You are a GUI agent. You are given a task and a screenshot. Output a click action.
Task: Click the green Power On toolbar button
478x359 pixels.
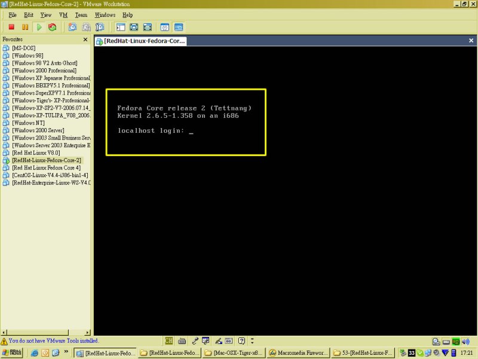pos(39,27)
